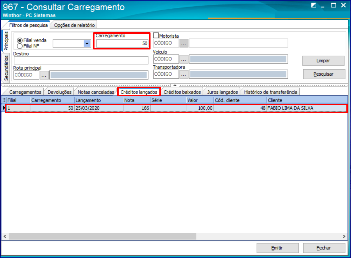Sort by the Filial column header

18,100
